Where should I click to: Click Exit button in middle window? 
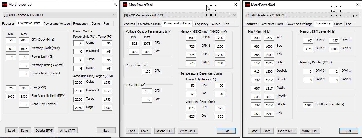point(226,131)
